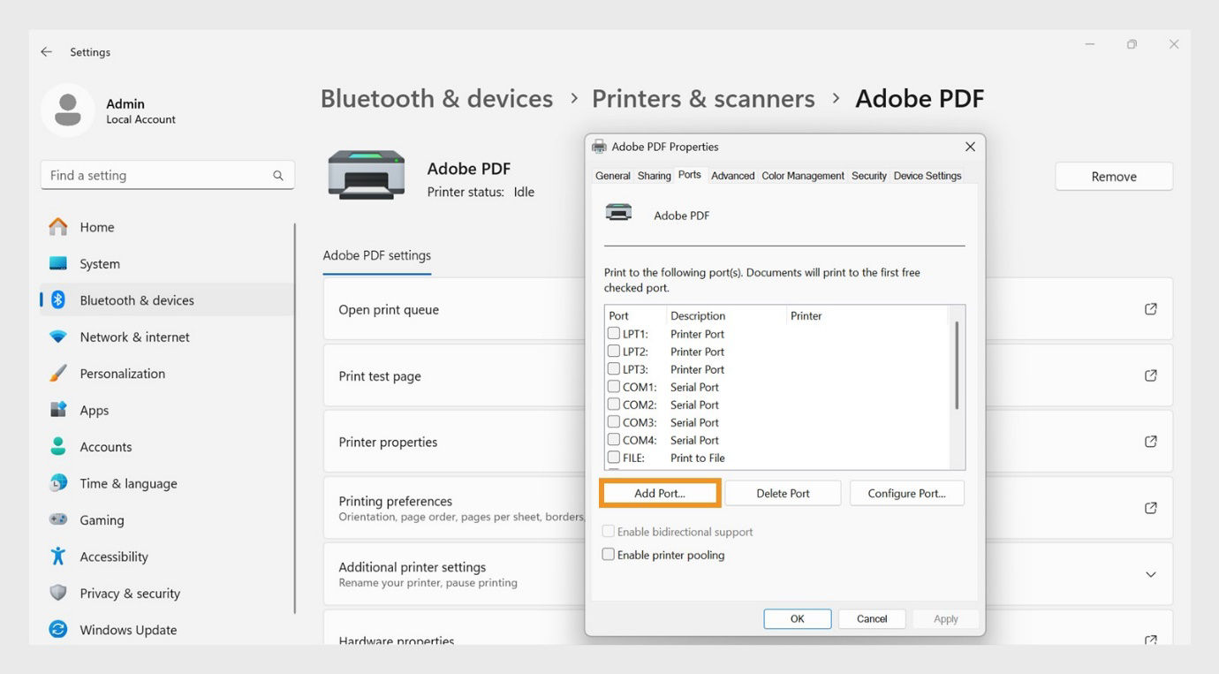Check the LPT1 printer port checkbox

[614, 333]
